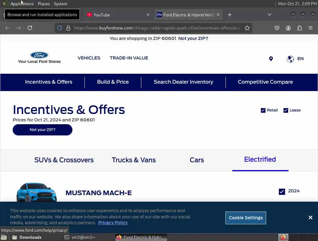This screenshot has height=241, width=318.
Task: Open Cookie Settings
Action: click(x=246, y=218)
